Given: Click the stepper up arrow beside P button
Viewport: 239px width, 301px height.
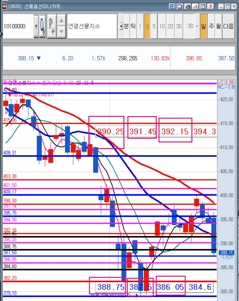Looking at the screenshot, I should 61,20.
